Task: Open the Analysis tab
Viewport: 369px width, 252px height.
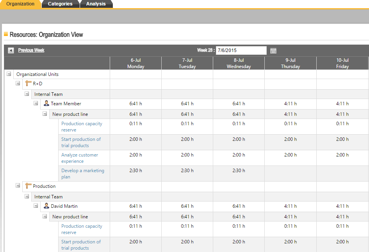Action: pyautogui.click(x=96, y=4)
